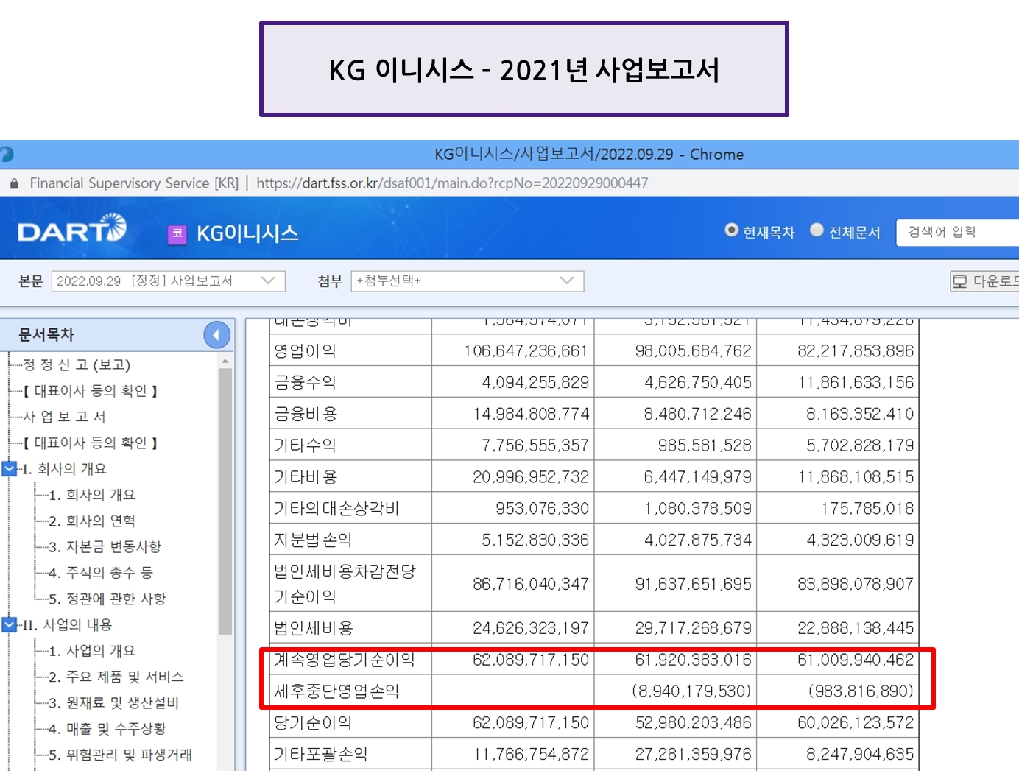Click the value 52,980,203,486
The height and width of the screenshot is (779, 1019).
694,723
